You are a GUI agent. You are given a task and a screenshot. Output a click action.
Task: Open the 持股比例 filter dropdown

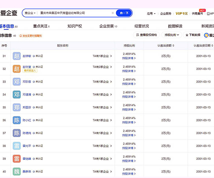172,35
